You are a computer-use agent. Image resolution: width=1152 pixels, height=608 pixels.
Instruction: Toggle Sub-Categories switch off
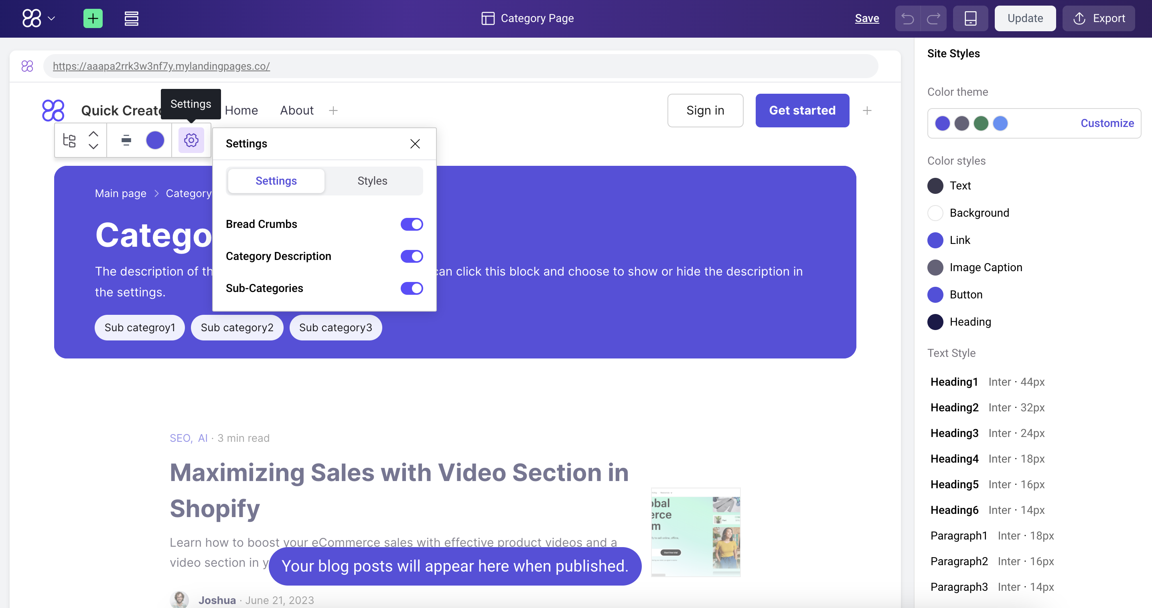[x=412, y=288]
